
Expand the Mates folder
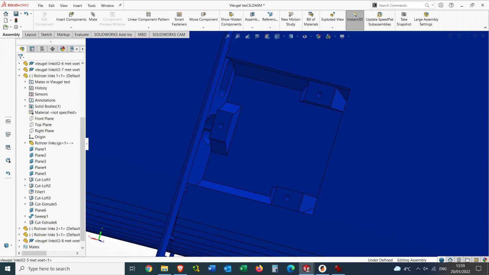pyautogui.click(x=19, y=247)
